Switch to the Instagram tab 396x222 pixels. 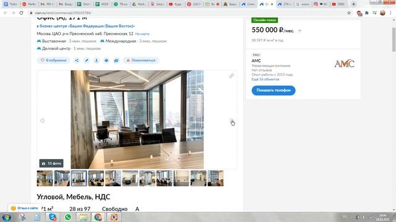click(321, 4)
